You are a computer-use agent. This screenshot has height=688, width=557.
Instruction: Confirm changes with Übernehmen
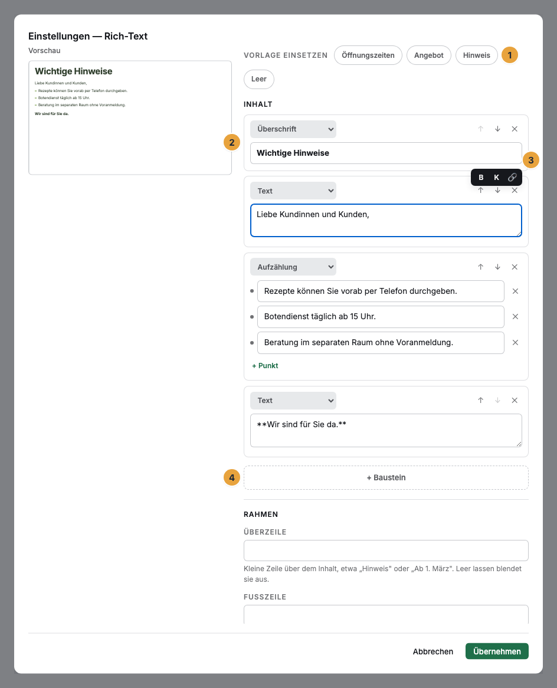[x=497, y=651]
